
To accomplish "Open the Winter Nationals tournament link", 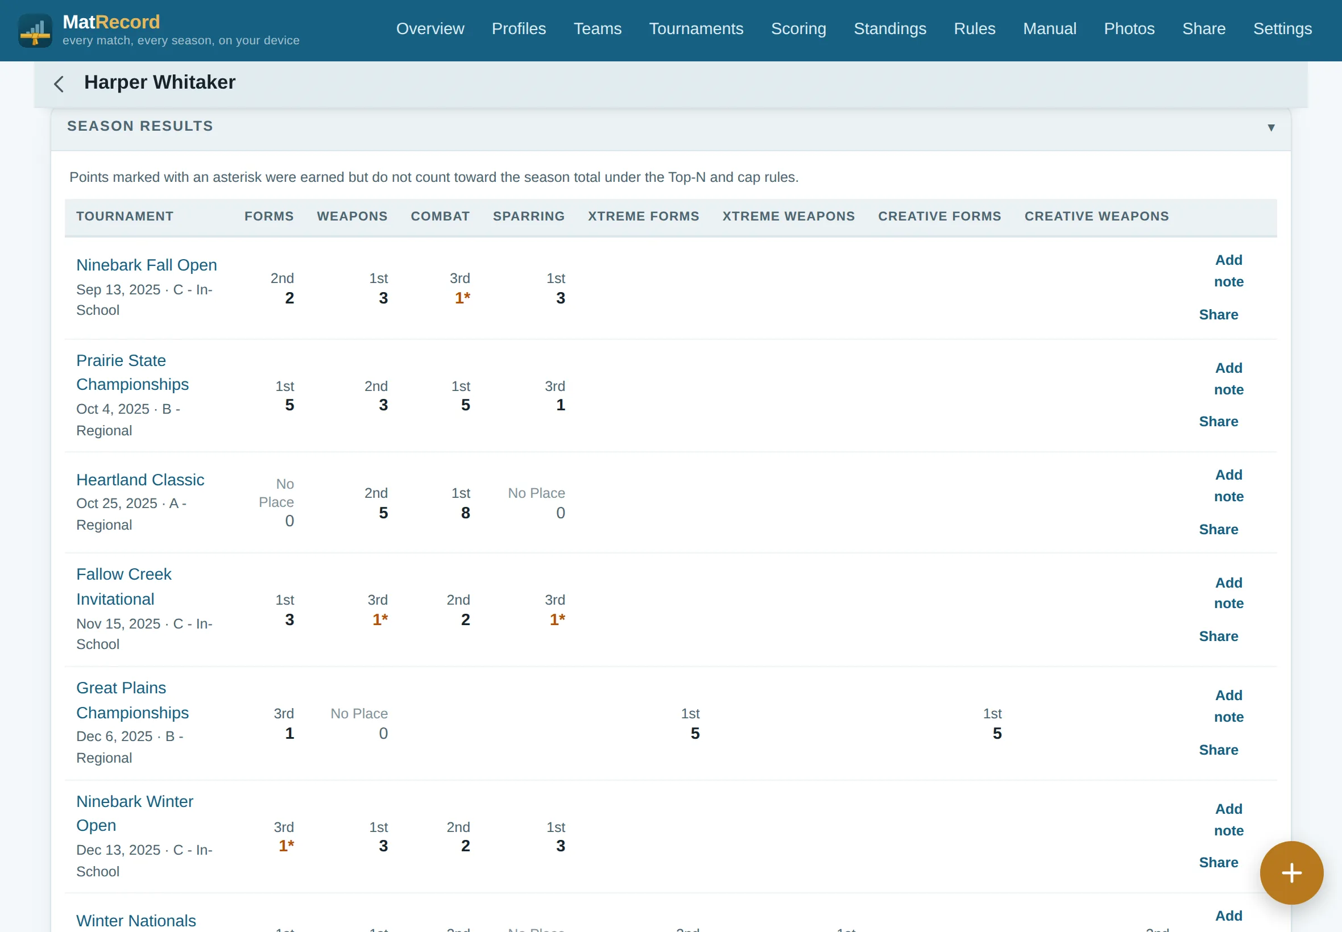I will (x=136, y=920).
